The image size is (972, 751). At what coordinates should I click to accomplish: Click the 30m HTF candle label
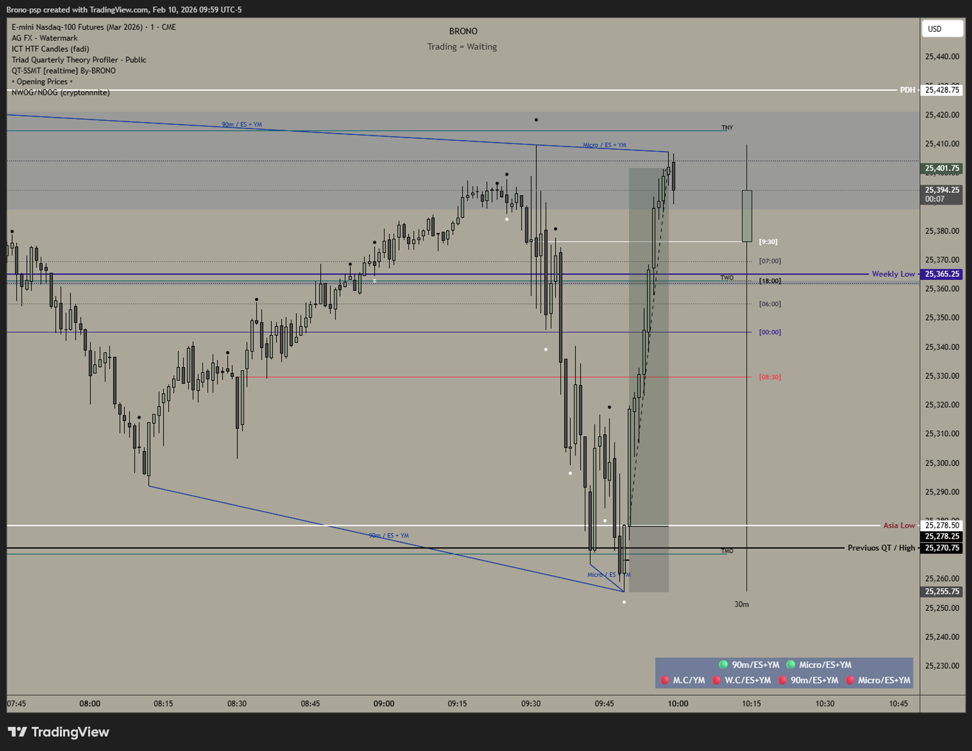pos(741,604)
